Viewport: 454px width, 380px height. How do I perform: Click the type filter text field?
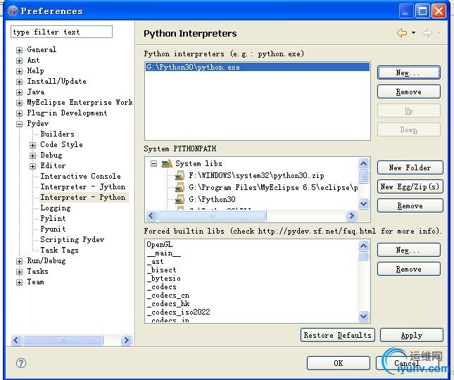[x=61, y=32]
